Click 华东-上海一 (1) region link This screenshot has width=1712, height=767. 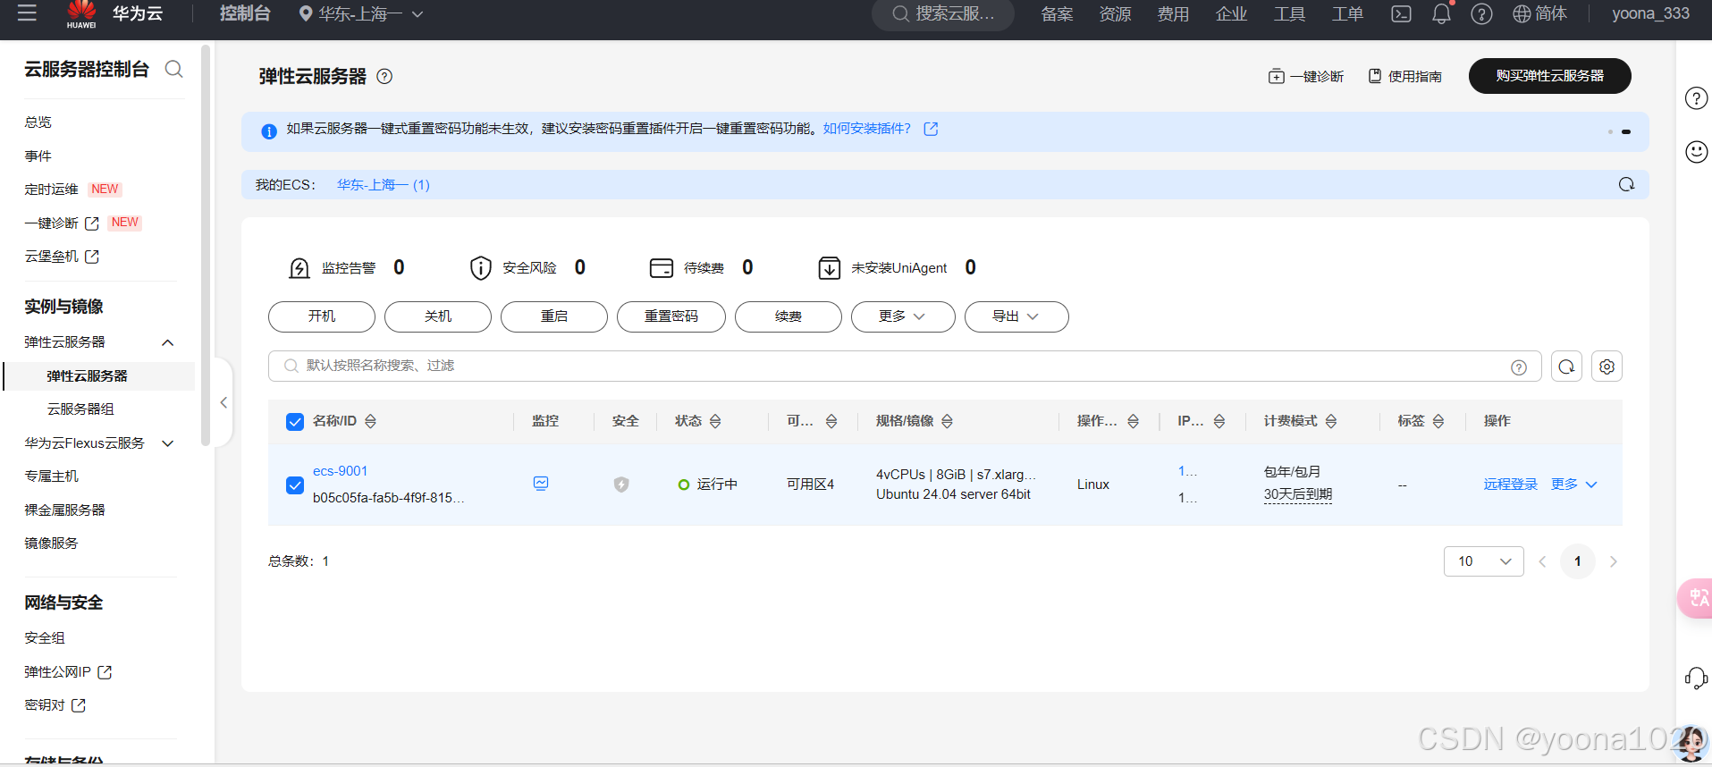tap(384, 185)
